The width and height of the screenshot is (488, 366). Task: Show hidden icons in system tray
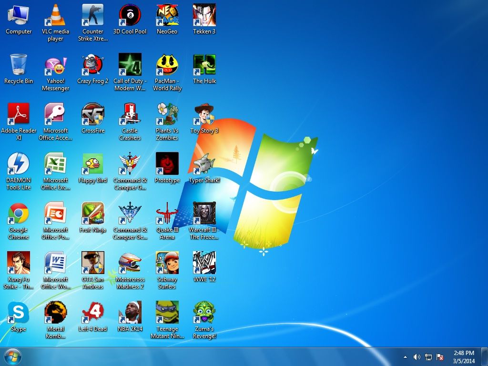click(405, 357)
